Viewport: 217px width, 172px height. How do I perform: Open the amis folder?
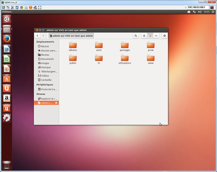[x=99, y=46]
